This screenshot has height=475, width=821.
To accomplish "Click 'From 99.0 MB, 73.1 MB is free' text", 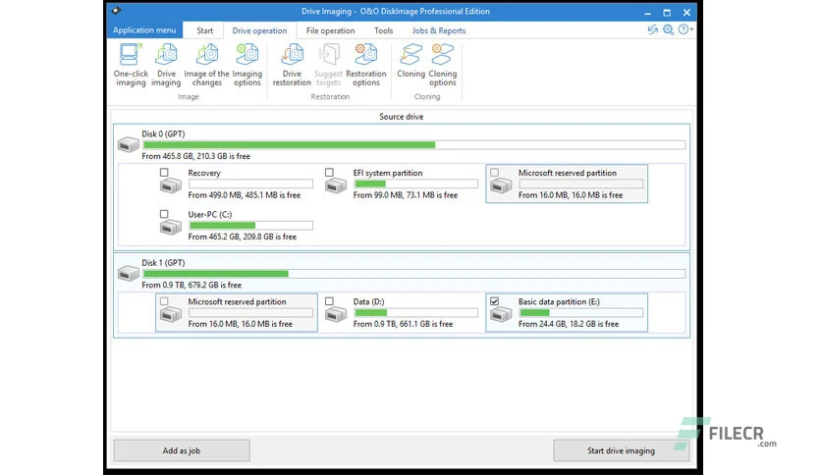I will [406, 195].
